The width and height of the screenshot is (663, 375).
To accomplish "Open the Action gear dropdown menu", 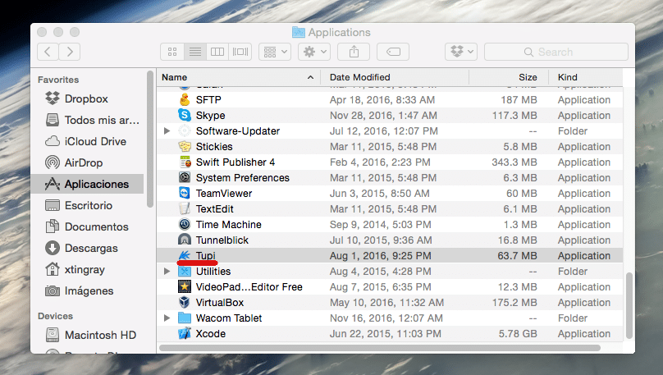I will pyautogui.click(x=313, y=52).
